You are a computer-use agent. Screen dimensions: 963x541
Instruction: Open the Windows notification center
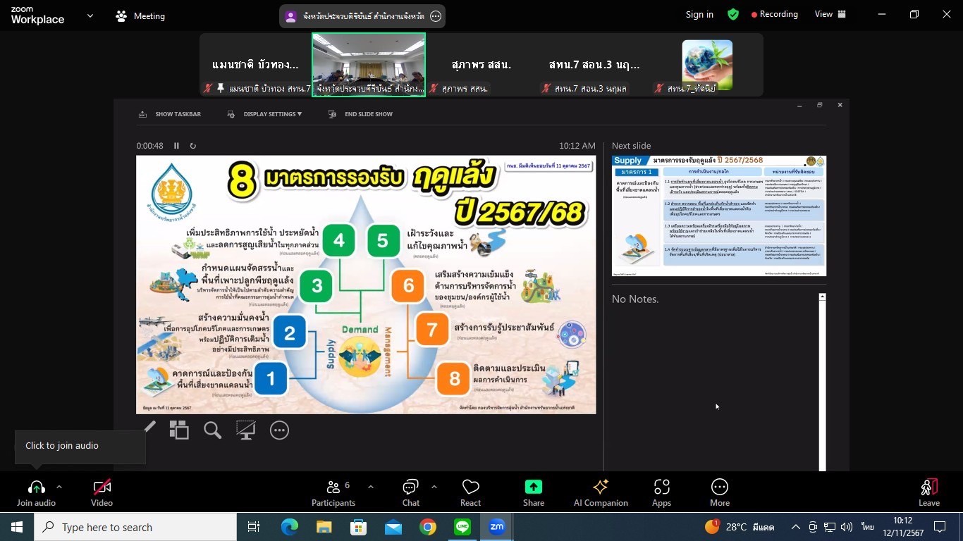(x=940, y=527)
